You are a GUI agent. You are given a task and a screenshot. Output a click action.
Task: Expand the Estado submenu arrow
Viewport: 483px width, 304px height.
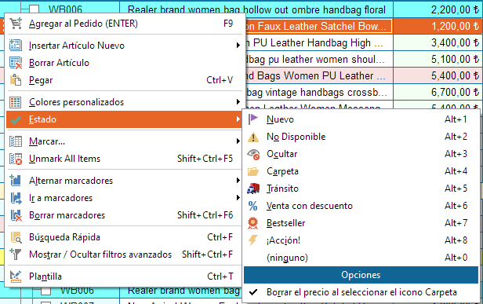coord(238,119)
